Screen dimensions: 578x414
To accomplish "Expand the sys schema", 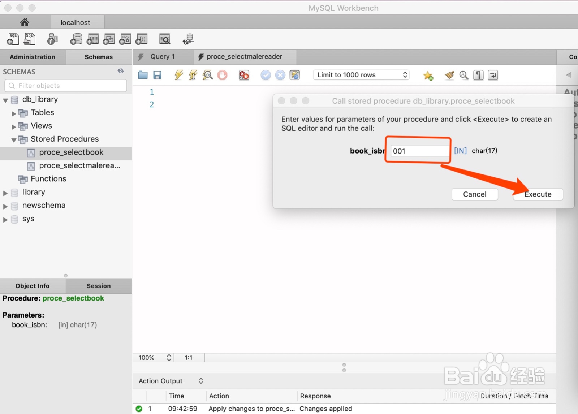I will click(x=5, y=220).
